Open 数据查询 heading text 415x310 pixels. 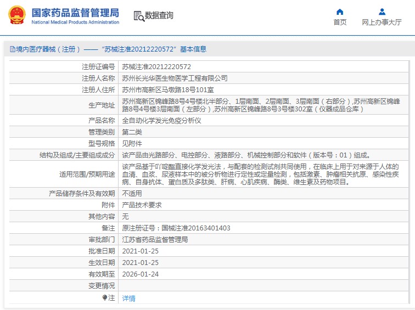point(159,15)
